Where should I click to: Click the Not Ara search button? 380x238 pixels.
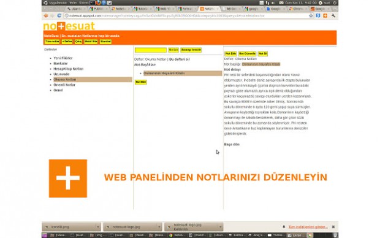point(173,50)
